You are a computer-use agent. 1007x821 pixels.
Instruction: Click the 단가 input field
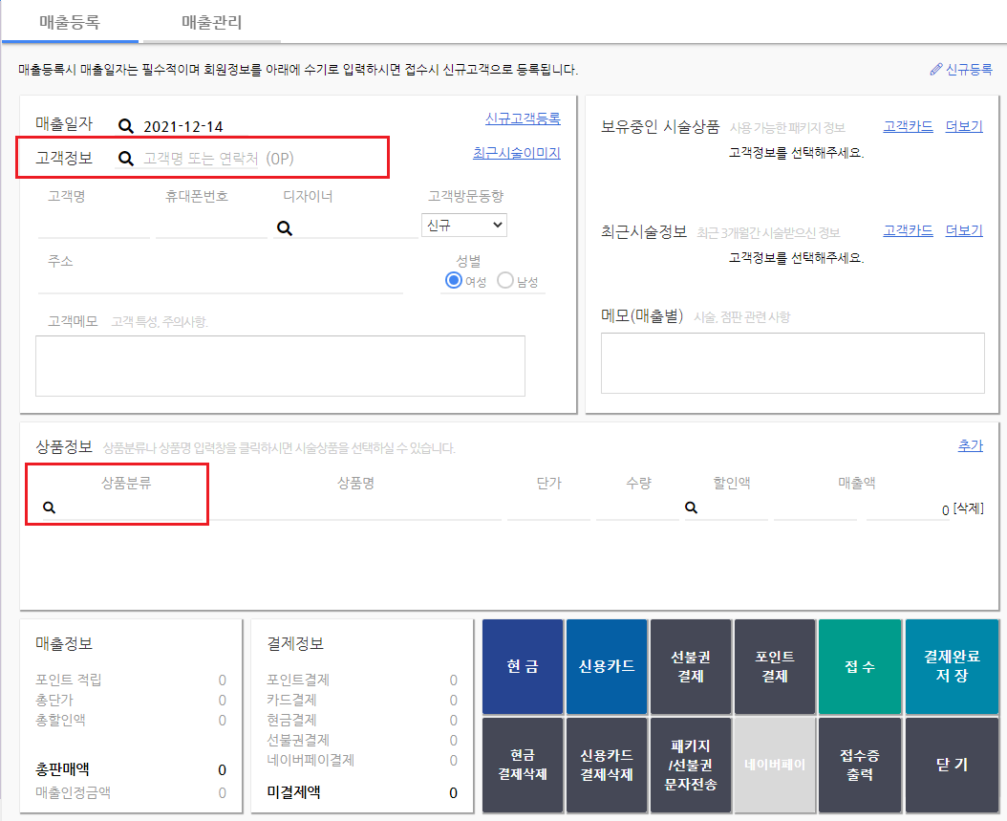(548, 508)
